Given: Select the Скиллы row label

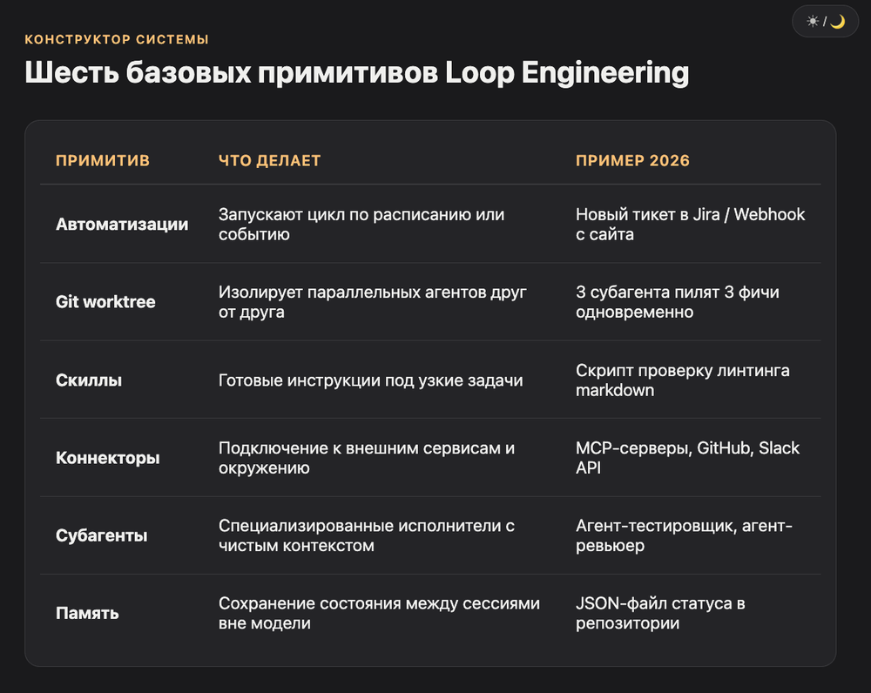Looking at the screenshot, I should [x=89, y=380].
